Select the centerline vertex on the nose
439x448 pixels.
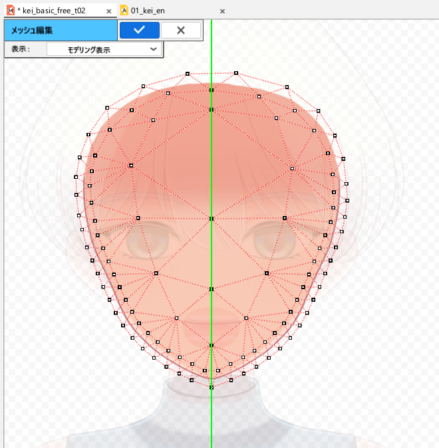(x=212, y=289)
